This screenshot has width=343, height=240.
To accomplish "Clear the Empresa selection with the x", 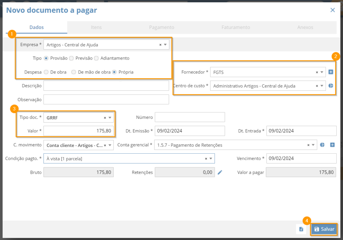I will [160, 45].
